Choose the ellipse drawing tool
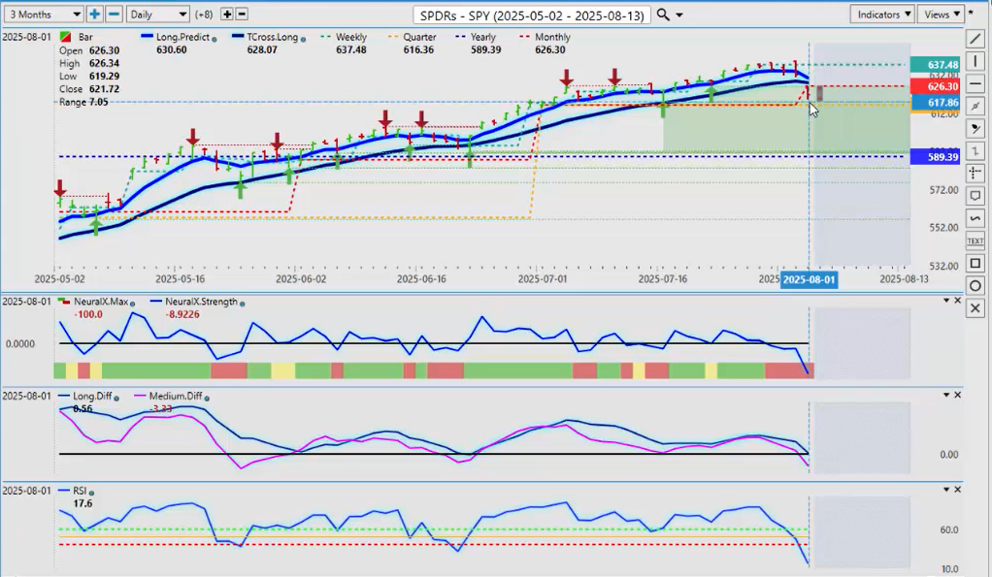Image resolution: width=992 pixels, height=577 pixels. pos(975,285)
